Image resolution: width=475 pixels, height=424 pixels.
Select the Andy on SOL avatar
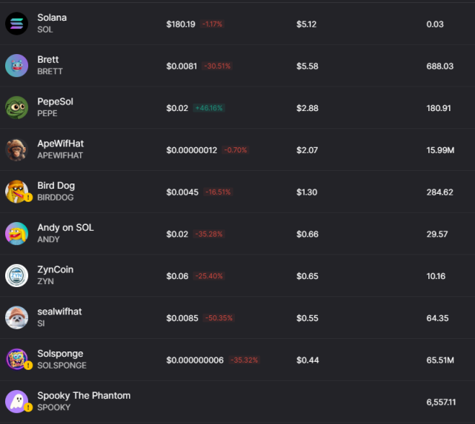tap(16, 234)
